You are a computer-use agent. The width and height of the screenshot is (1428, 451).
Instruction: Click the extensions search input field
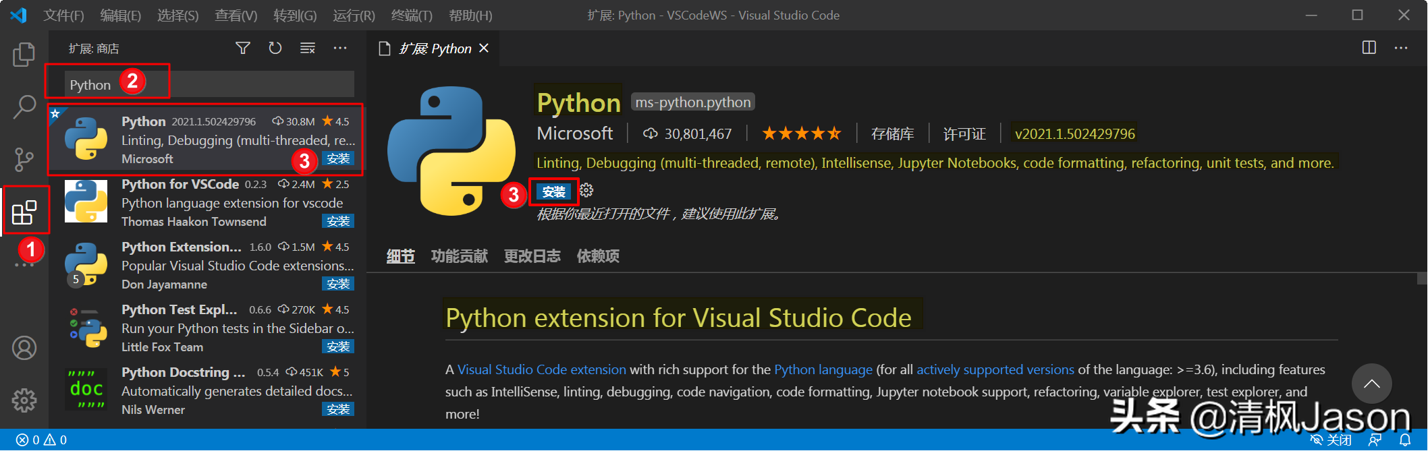[210, 84]
